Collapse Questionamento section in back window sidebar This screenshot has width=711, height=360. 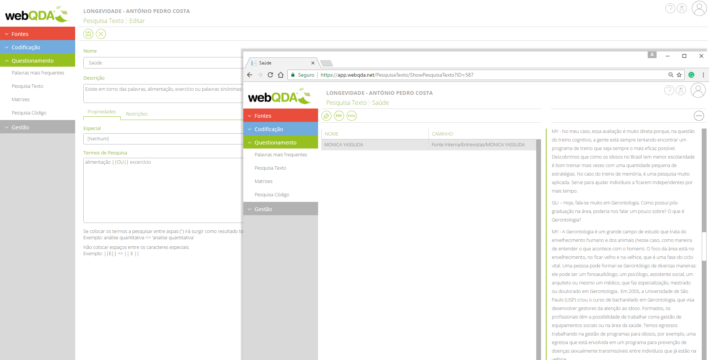click(x=37, y=60)
